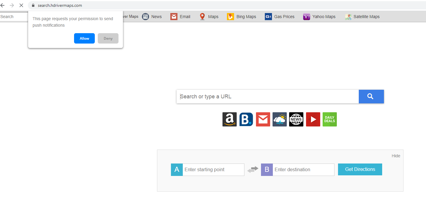Hide the directions panel

(x=396, y=156)
